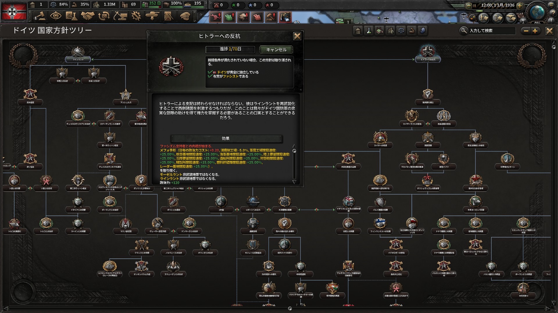
Task: Open the trade icon with circular arrows
Action: [x=104, y=16]
